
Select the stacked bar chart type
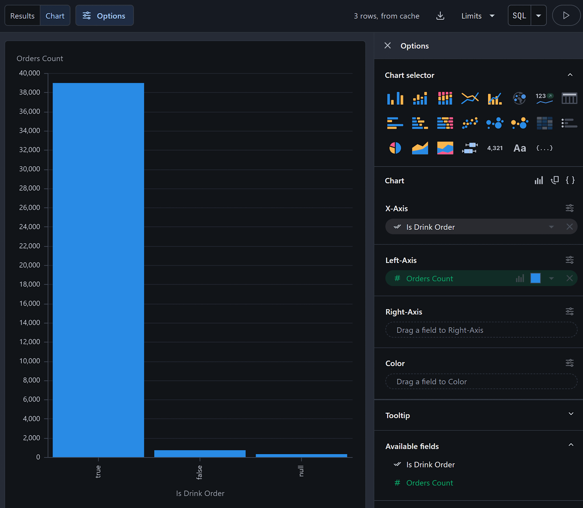tap(420, 98)
